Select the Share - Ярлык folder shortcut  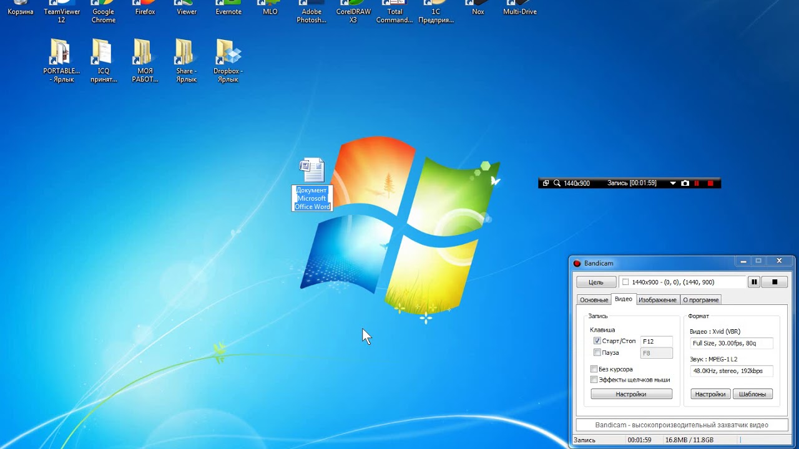point(186,60)
